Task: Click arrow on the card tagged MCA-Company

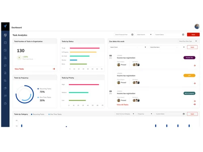Action: [194, 101]
